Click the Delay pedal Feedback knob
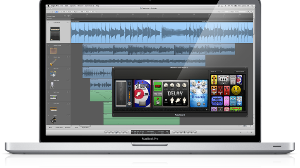 pyautogui.click(x=178, y=100)
